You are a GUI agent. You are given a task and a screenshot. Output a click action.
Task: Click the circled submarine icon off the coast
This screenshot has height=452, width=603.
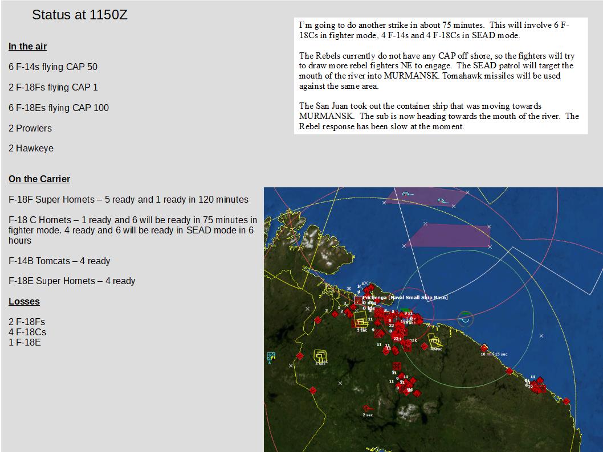(465, 319)
